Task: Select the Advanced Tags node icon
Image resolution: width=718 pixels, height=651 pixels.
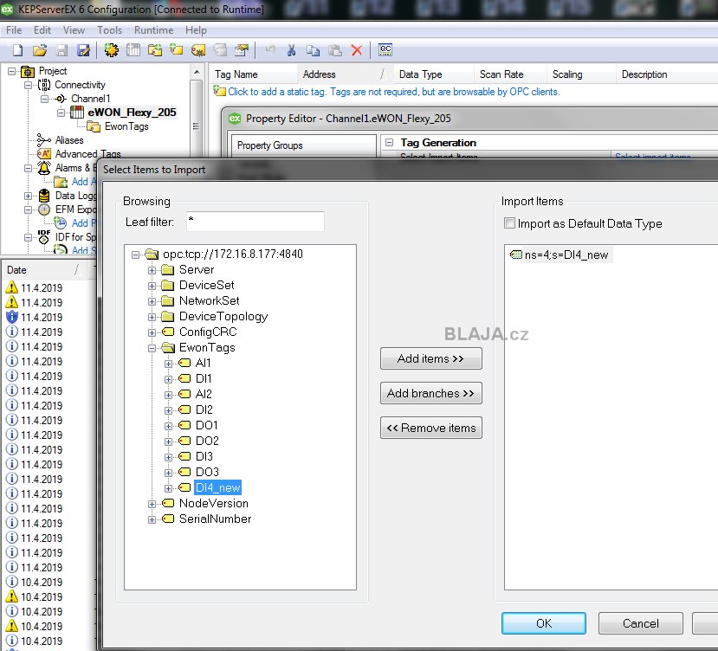Action: [44, 154]
